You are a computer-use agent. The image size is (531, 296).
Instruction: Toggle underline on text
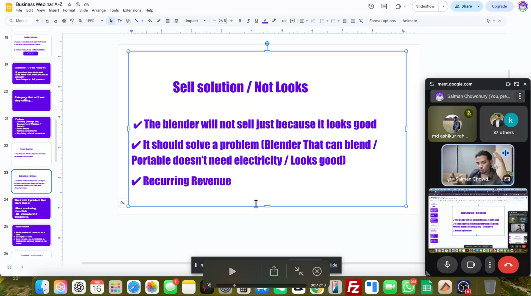(256, 21)
